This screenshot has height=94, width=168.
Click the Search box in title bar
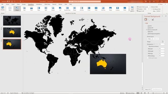click(x=85, y=2)
